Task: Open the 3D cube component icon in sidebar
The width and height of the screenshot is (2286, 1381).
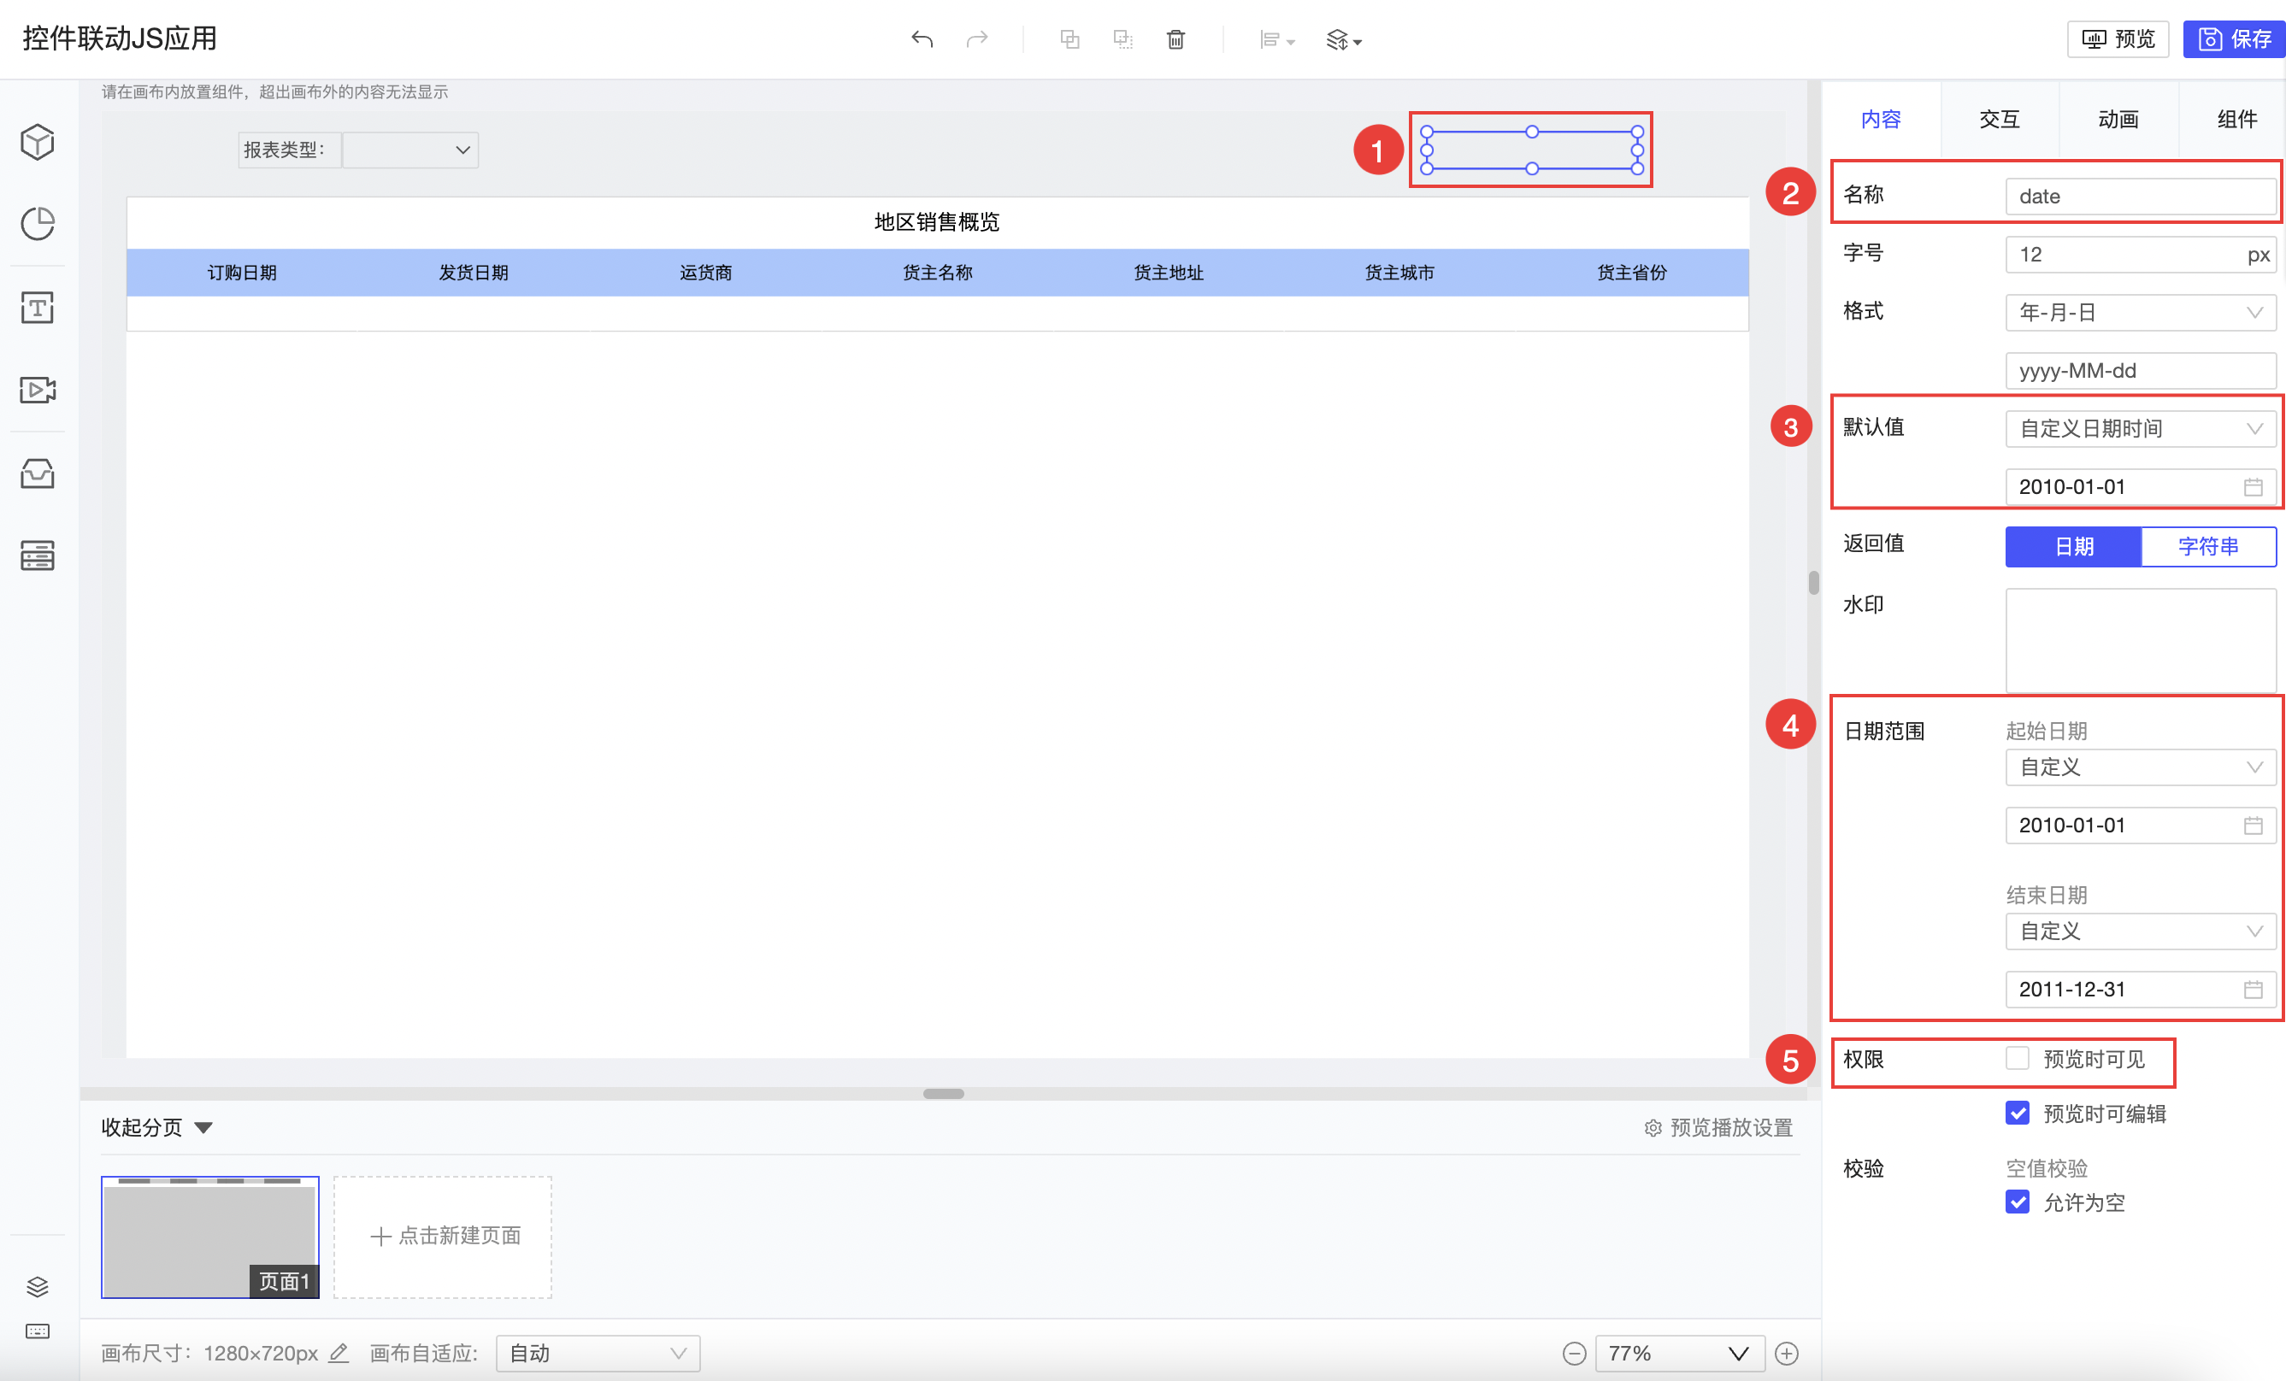Action: (x=37, y=142)
